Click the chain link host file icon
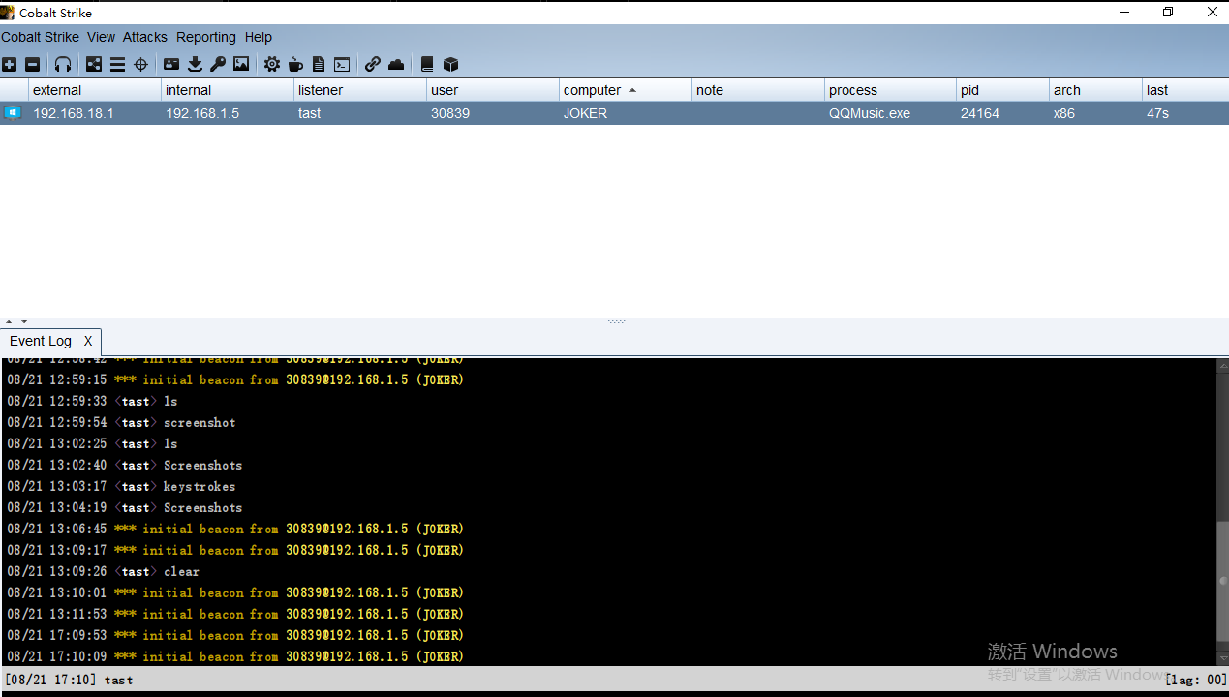The height and width of the screenshot is (697, 1229). pos(373,65)
